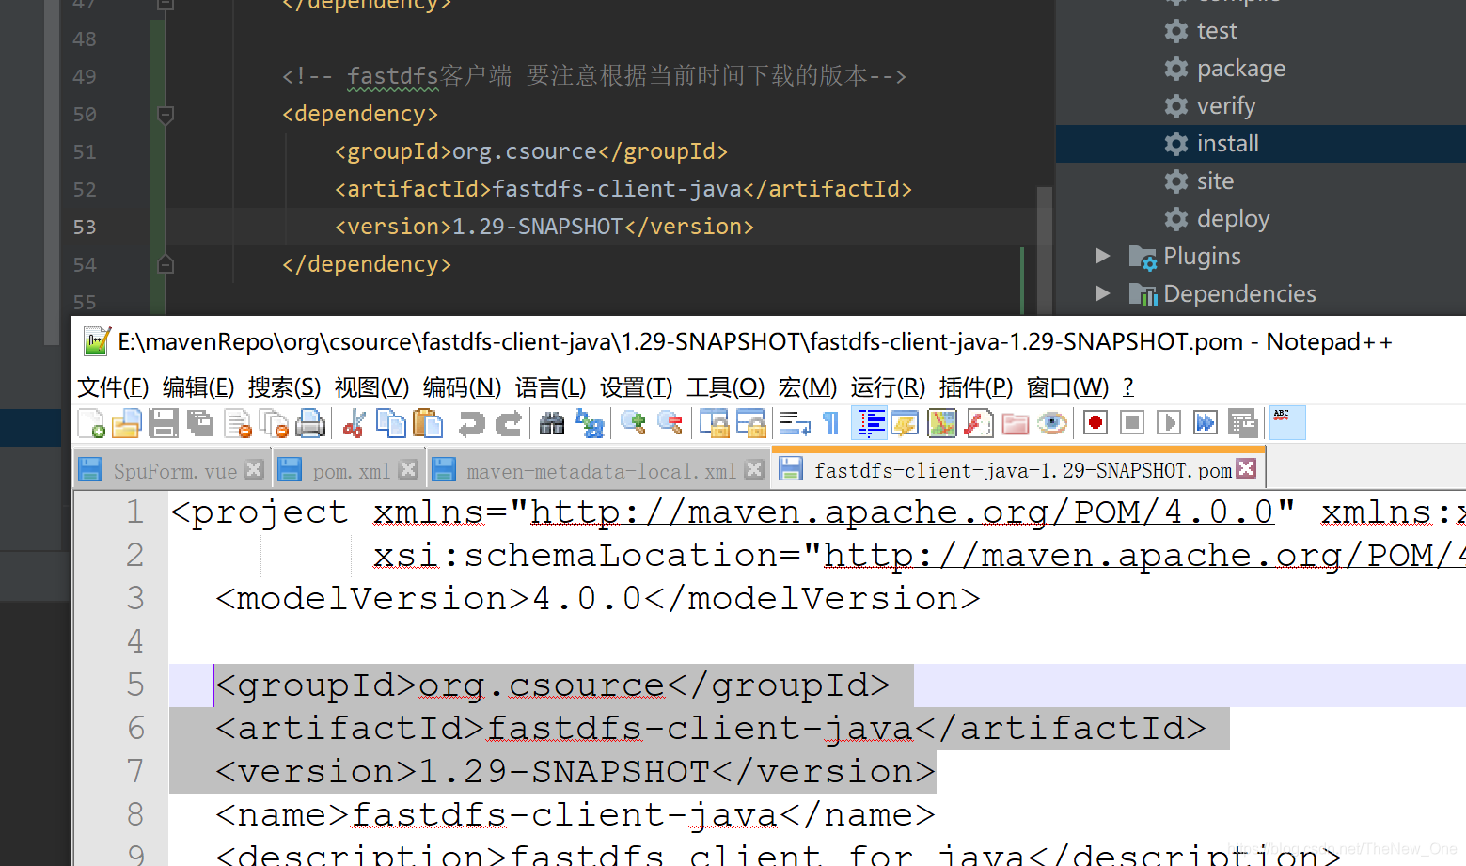Screen dimensions: 1466x866
Task: Open the 语言(L) menu
Action: pos(551,387)
